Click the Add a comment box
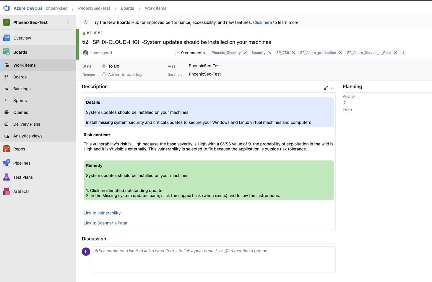432x282 pixels. pyautogui.click(x=214, y=260)
